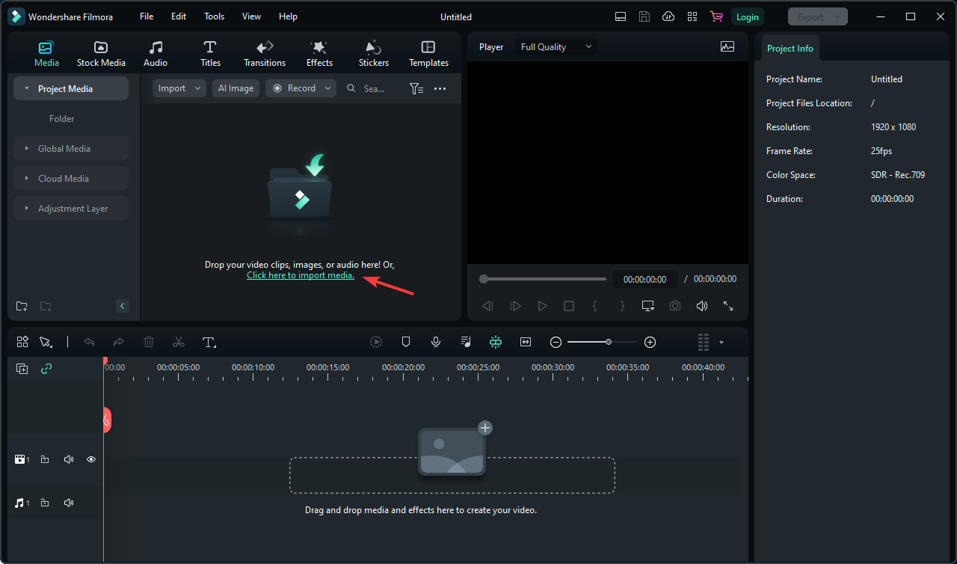Open the Tools menu
Viewport: 957px width, 564px height.
click(x=214, y=16)
